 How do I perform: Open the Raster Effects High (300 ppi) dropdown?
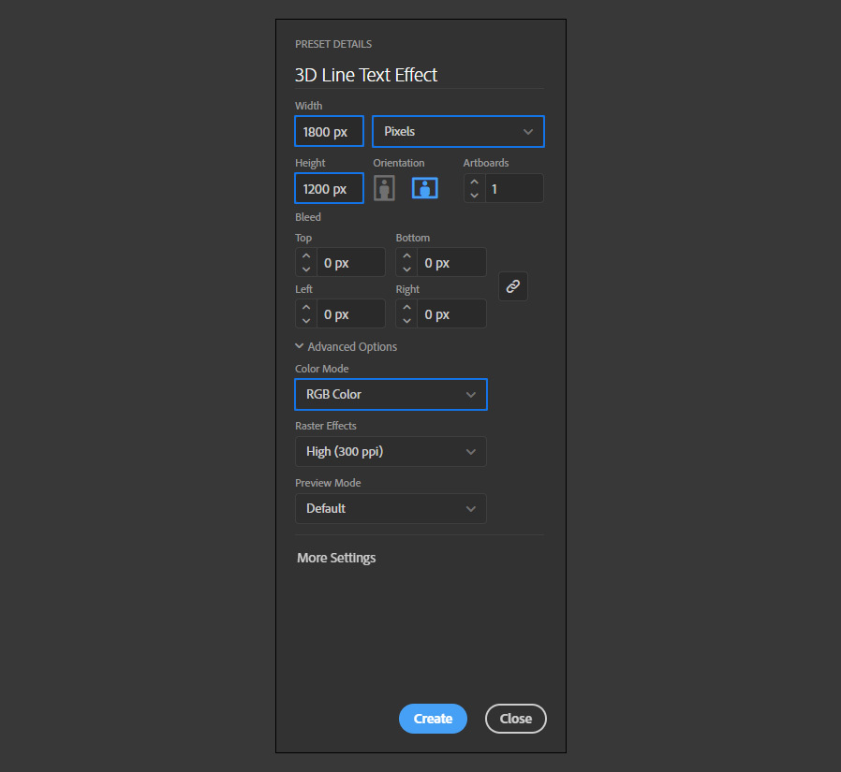[391, 452]
